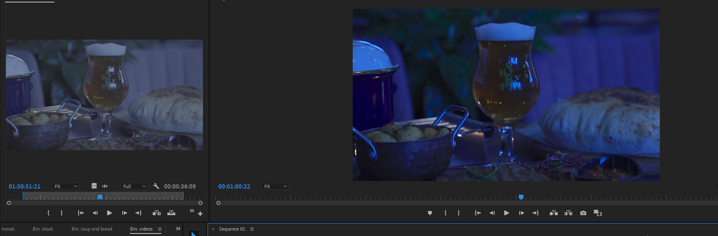Screen dimensions: 718x236
Task: Click the Program monitor video preview
Action: pos(506,95)
